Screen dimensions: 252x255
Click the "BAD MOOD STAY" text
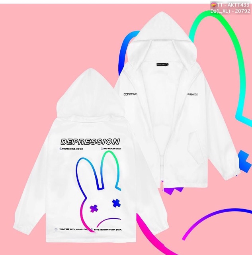112,149
